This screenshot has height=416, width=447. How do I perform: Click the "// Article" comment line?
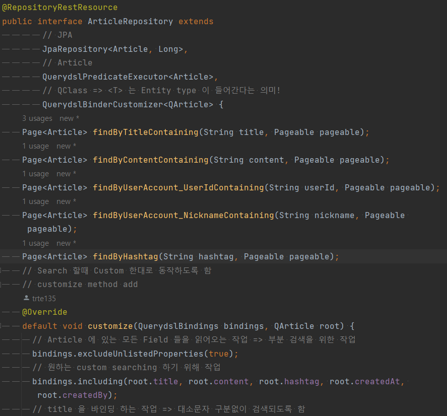[x=68, y=62]
